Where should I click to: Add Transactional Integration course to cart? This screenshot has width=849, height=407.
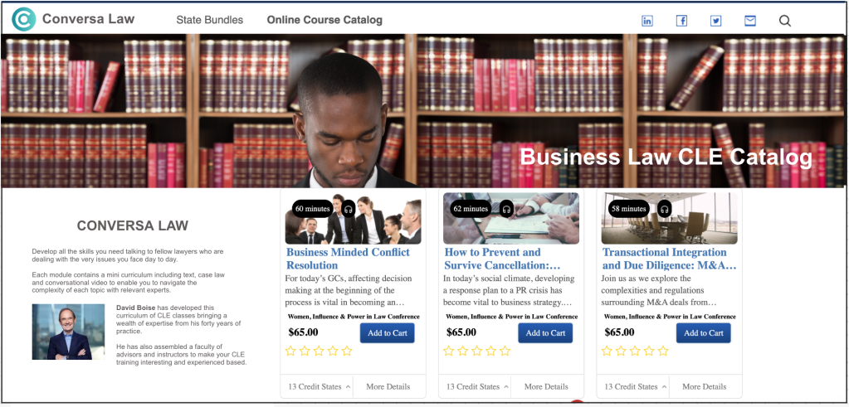pos(703,333)
